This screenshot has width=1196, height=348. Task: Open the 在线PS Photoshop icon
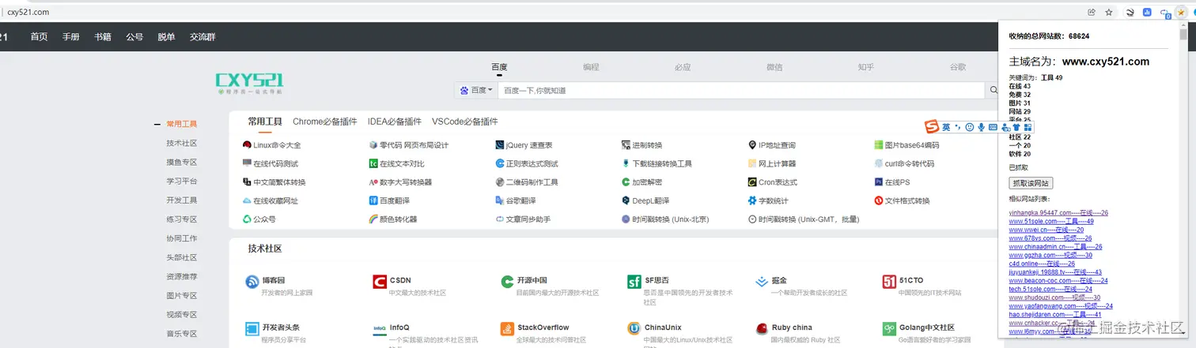[x=879, y=182]
